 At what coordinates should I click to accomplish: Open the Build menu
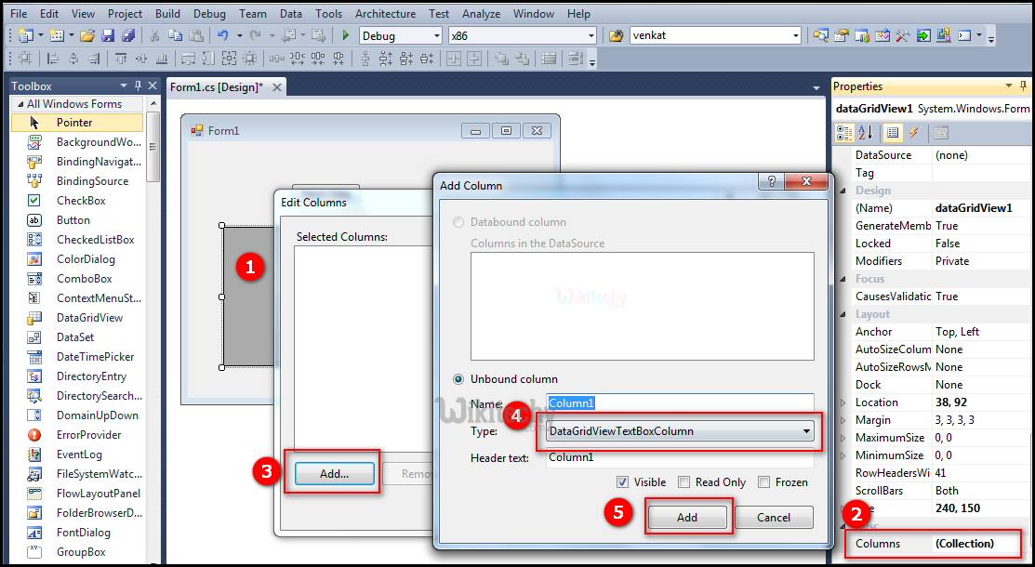[168, 14]
